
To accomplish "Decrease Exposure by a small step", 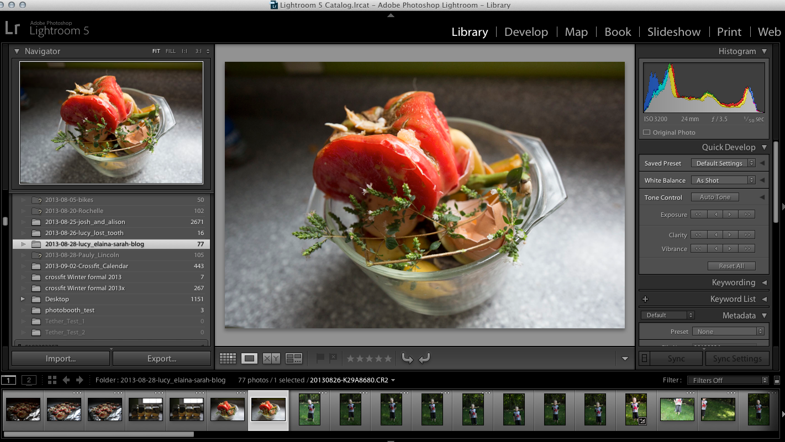I will point(715,215).
